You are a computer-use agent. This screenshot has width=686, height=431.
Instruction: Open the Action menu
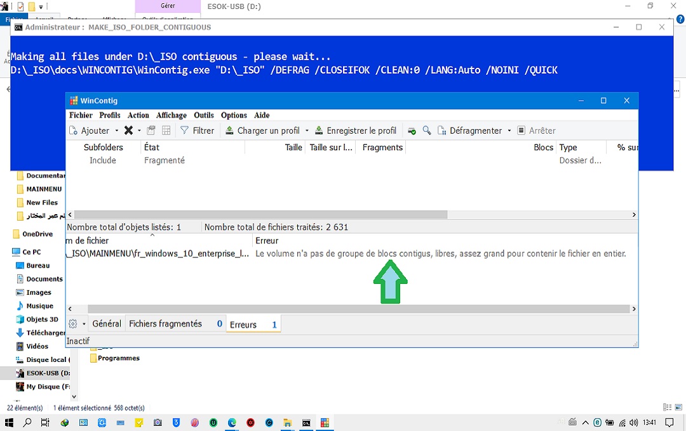pyautogui.click(x=138, y=115)
